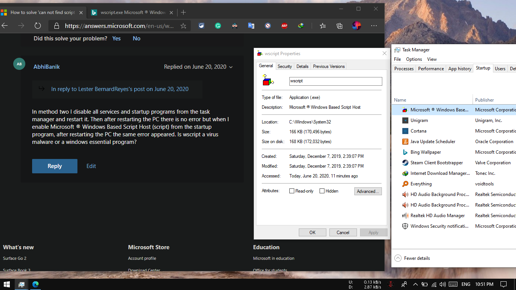Open the Collections icon in Edge
This screenshot has width=516, height=290.
tap(340, 26)
